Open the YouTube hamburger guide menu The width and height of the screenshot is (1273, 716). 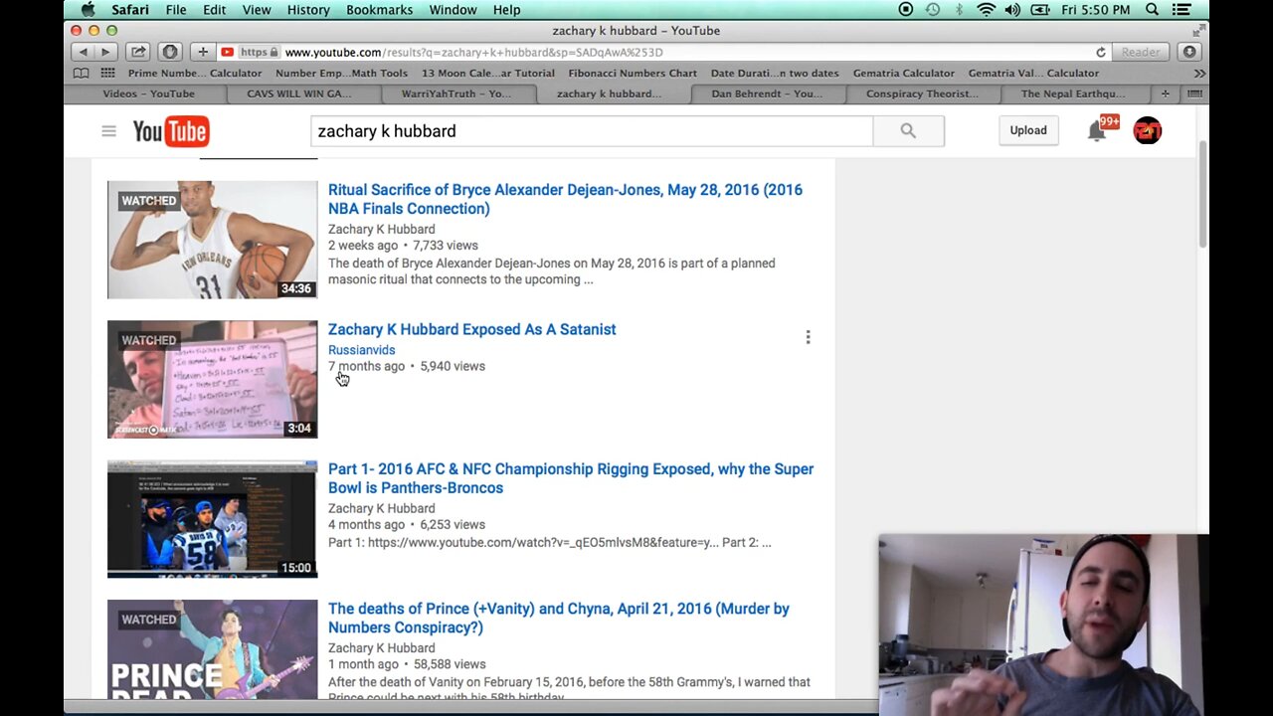tap(108, 130)
